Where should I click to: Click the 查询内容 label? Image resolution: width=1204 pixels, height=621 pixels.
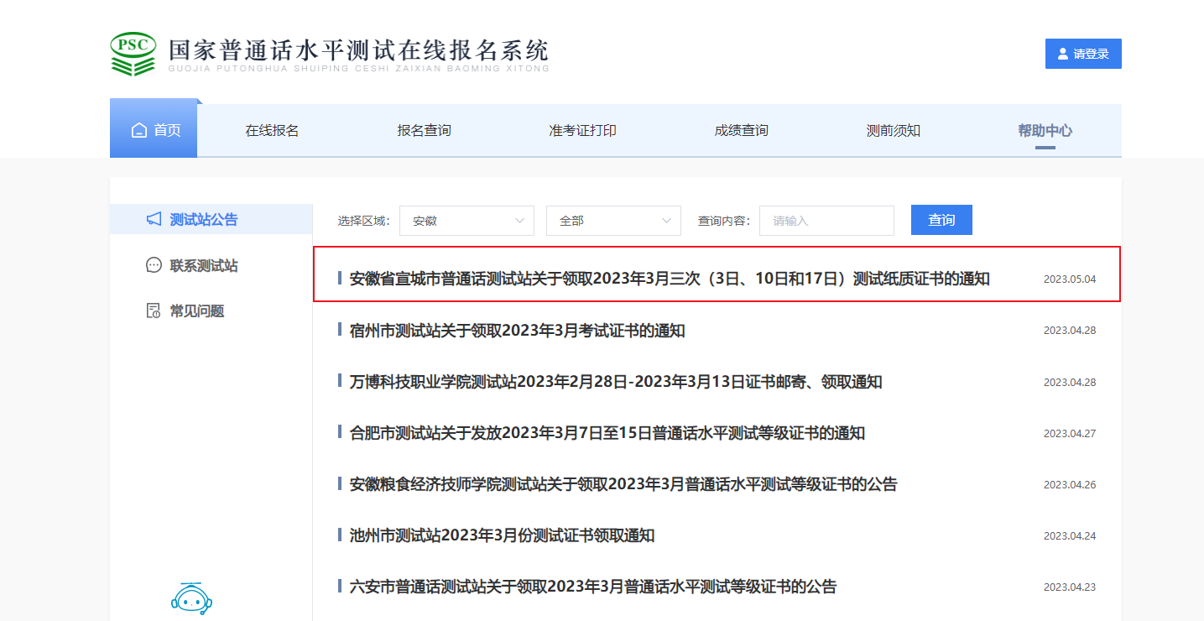pyautogui.click(x=724, y=221)
